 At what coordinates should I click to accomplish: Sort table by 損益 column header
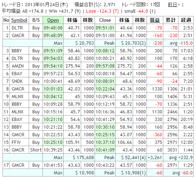155,20
